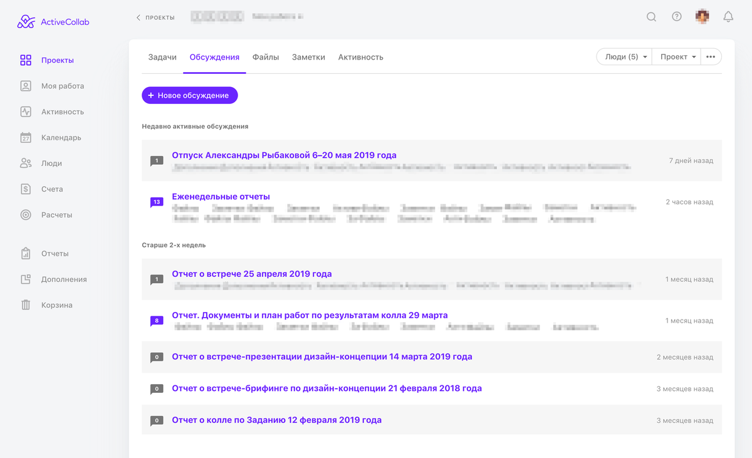This screenshot has width=752, height=458.
Task: Open Отчет. Документы и план работ discussion
Action: pos(310,315)
